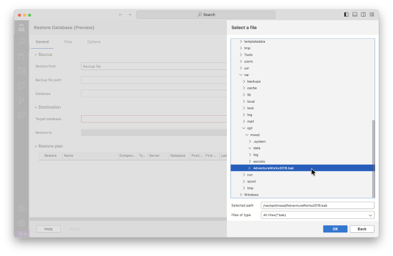Expand the .system folder
This screenshot has width=393, height=256.
click(x=249, y=141)
